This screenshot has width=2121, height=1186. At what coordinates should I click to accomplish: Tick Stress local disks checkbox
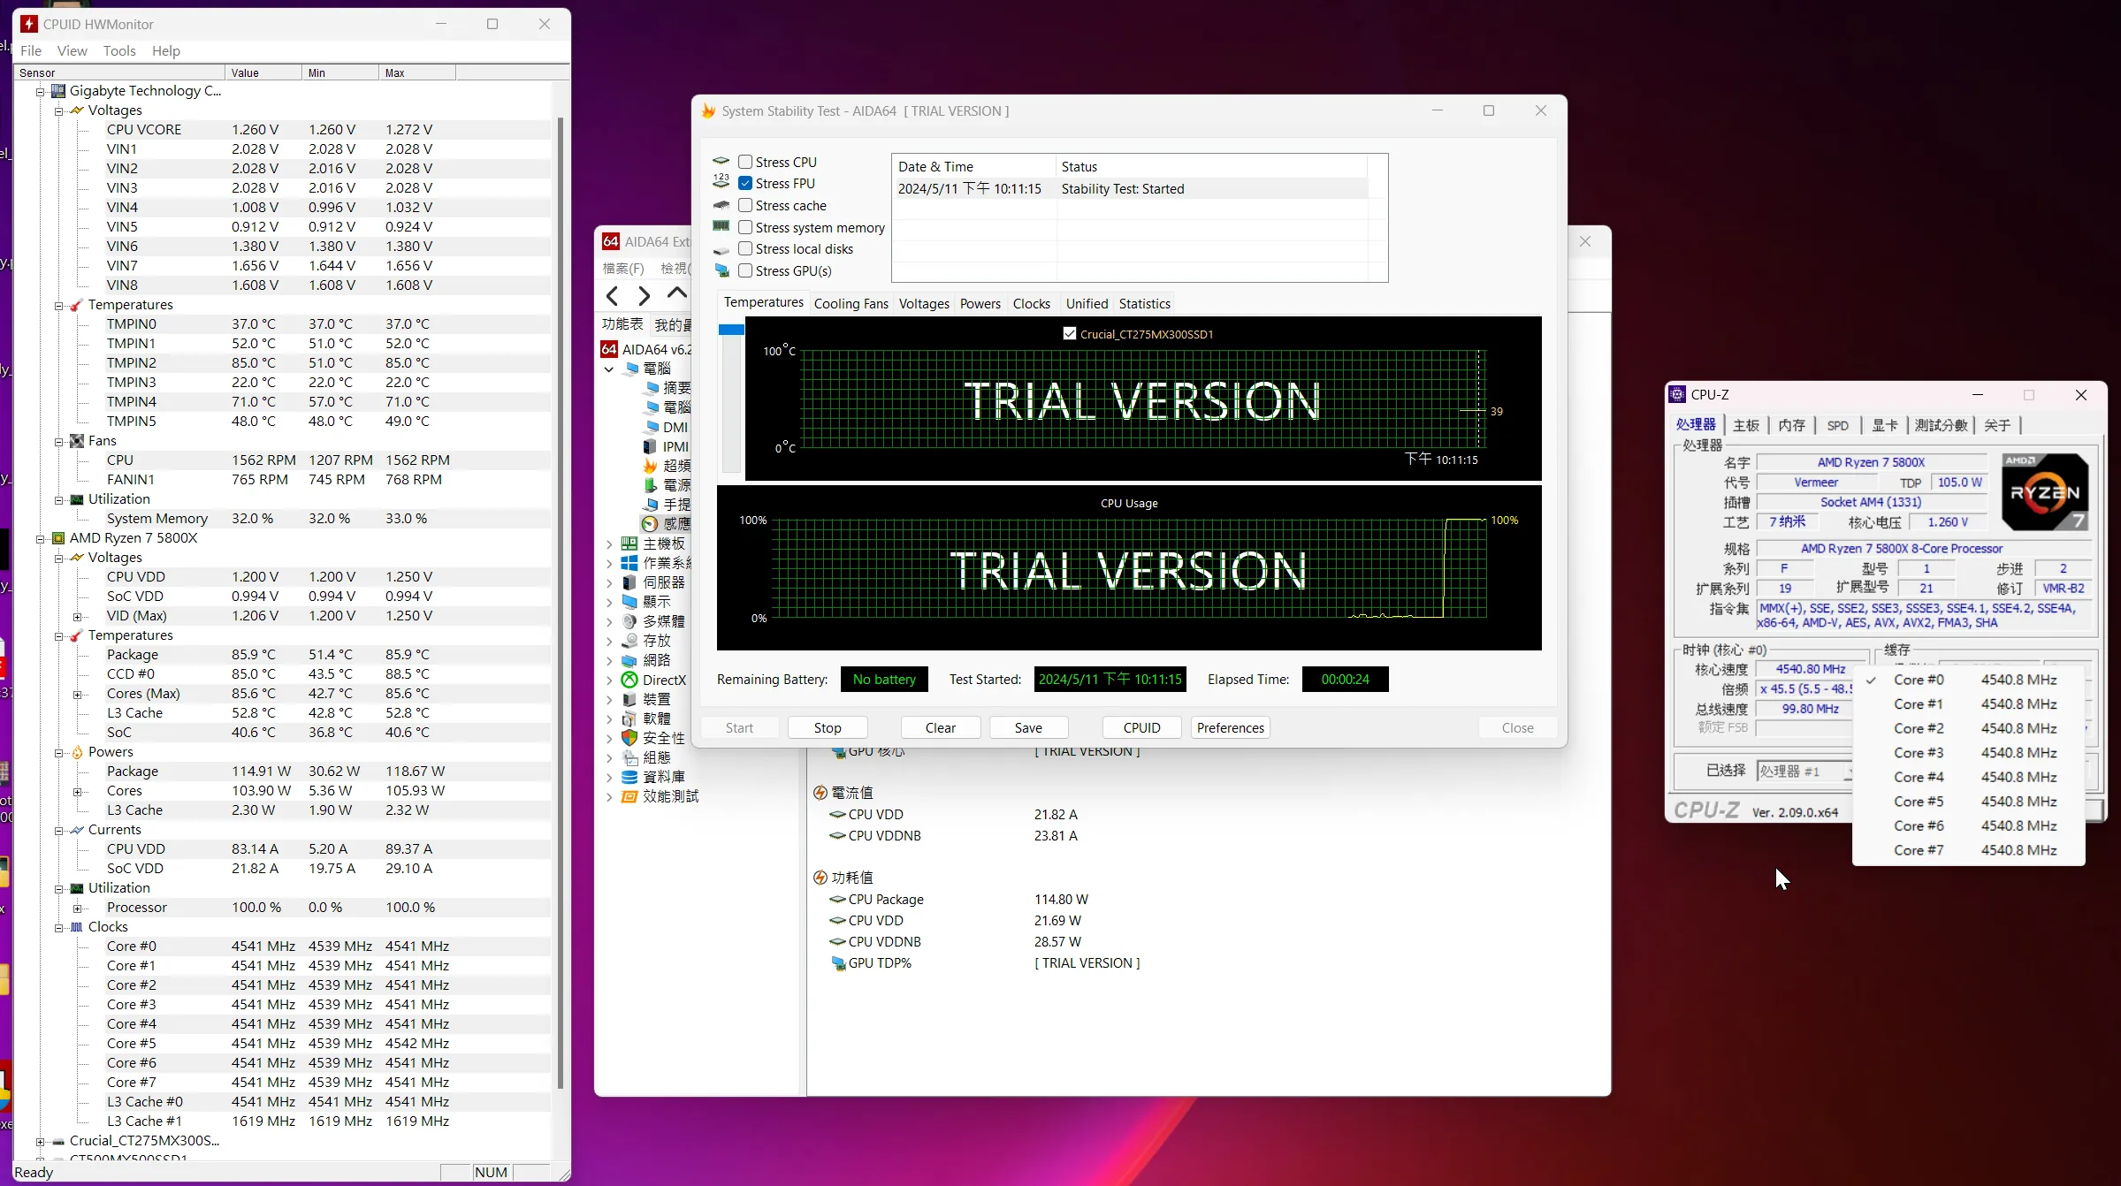click(x=745, y=248)
